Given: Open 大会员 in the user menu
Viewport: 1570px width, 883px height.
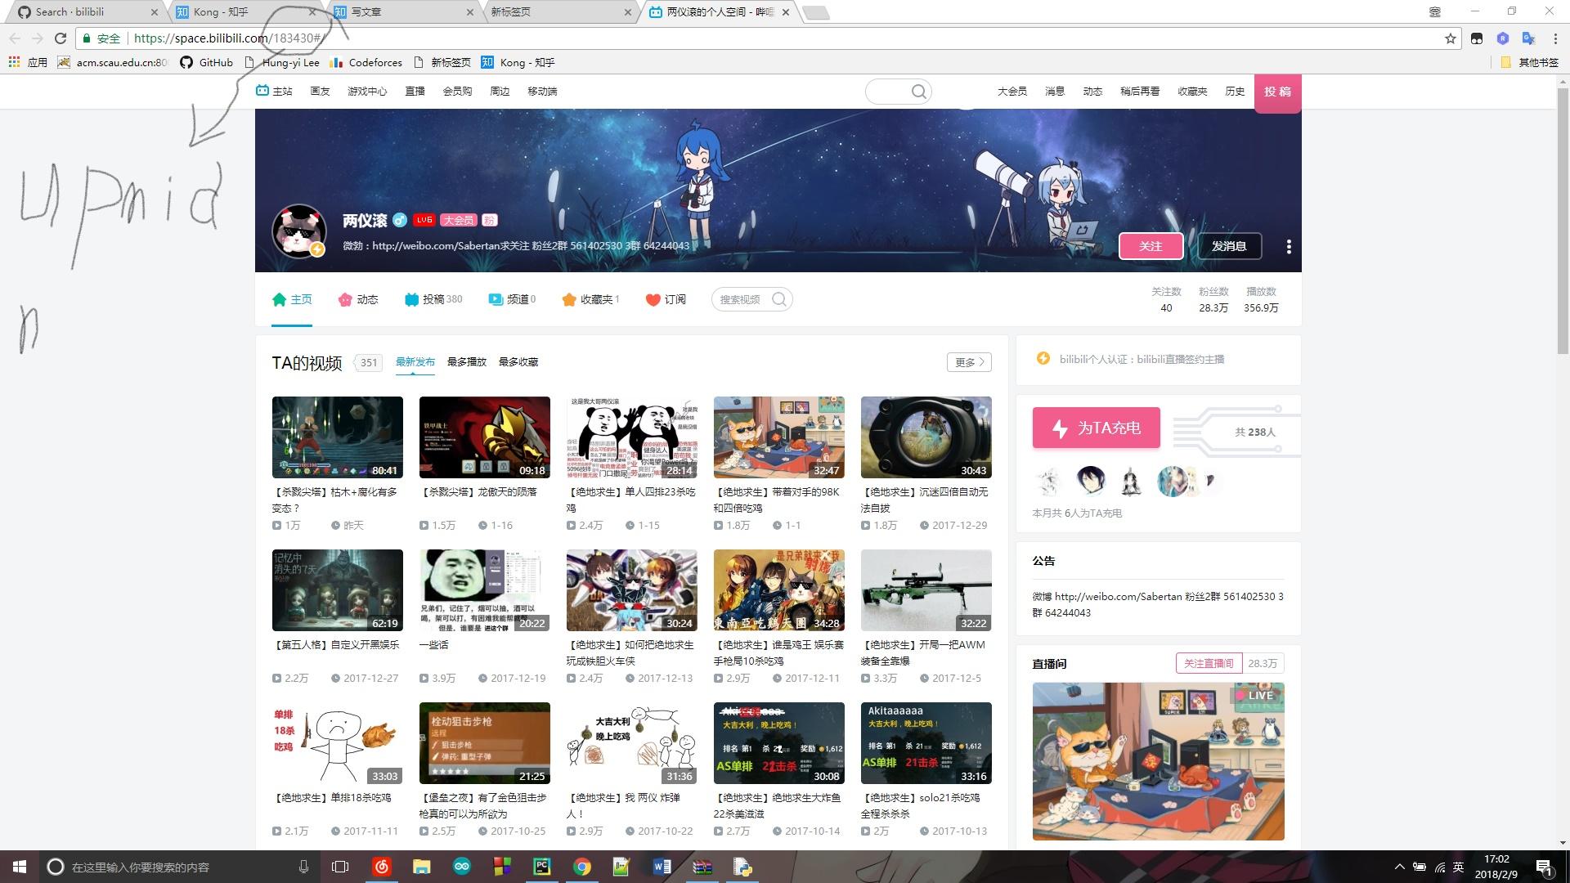Looking at the screenshot, I should 1012,92.
